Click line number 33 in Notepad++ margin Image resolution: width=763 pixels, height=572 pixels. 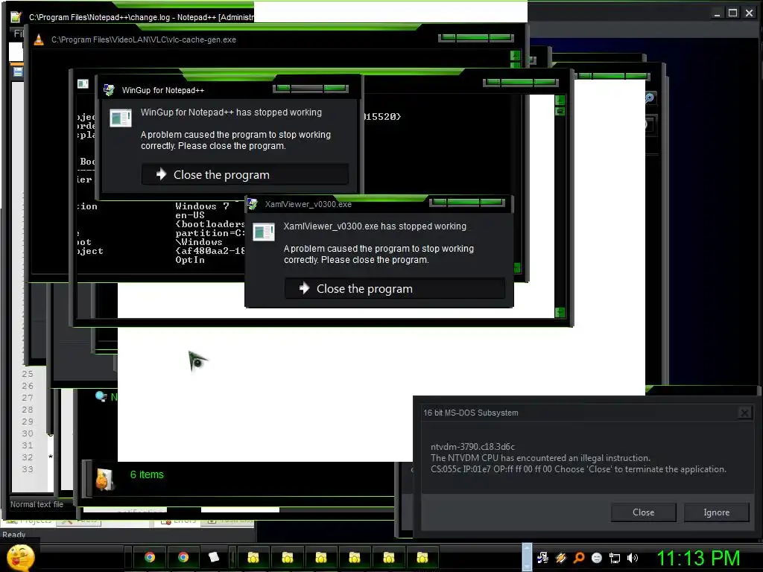click(x=28, y=469)
